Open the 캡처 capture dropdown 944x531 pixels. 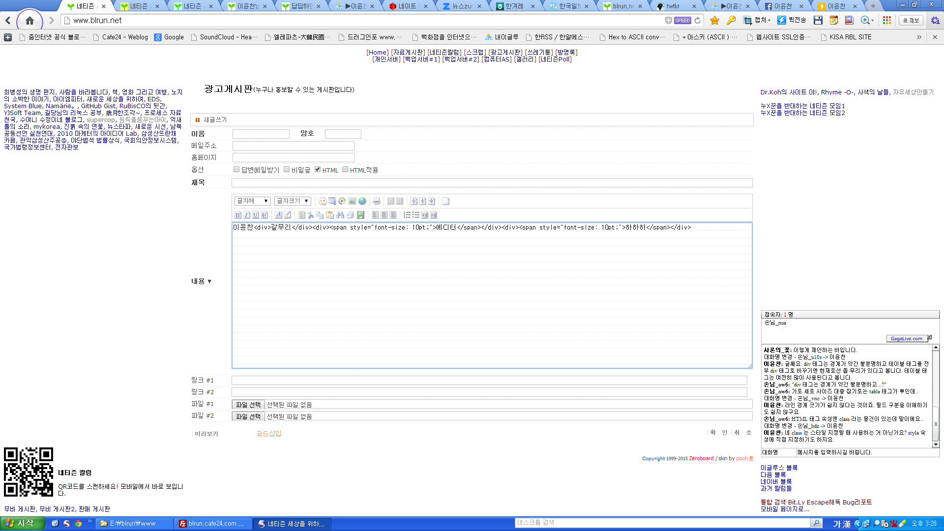click(x=756, y=20)
